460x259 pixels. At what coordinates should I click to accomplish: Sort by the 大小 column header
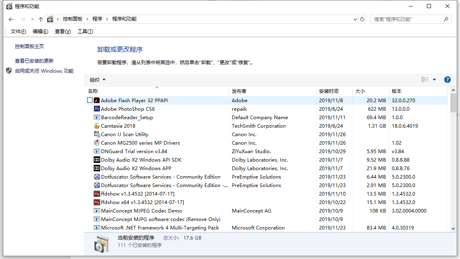[370, 91]
